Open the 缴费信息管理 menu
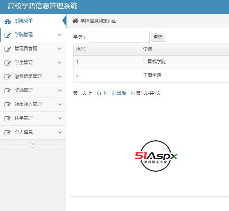 (33, 77)
